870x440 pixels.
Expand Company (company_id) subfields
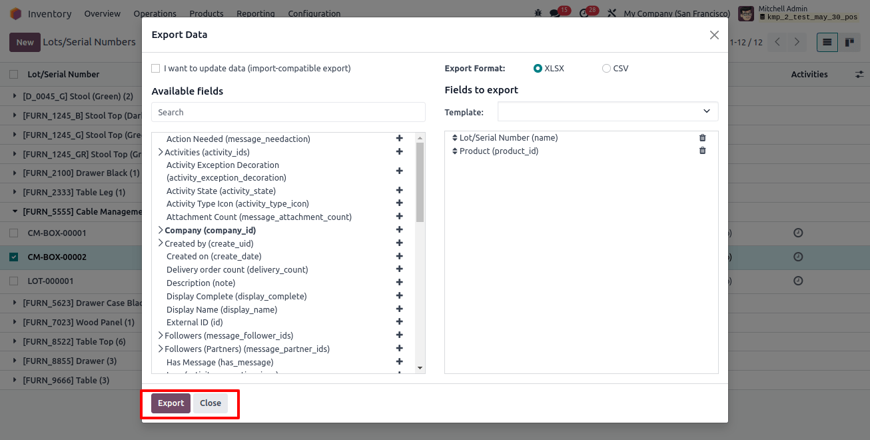tap(161, 230)
